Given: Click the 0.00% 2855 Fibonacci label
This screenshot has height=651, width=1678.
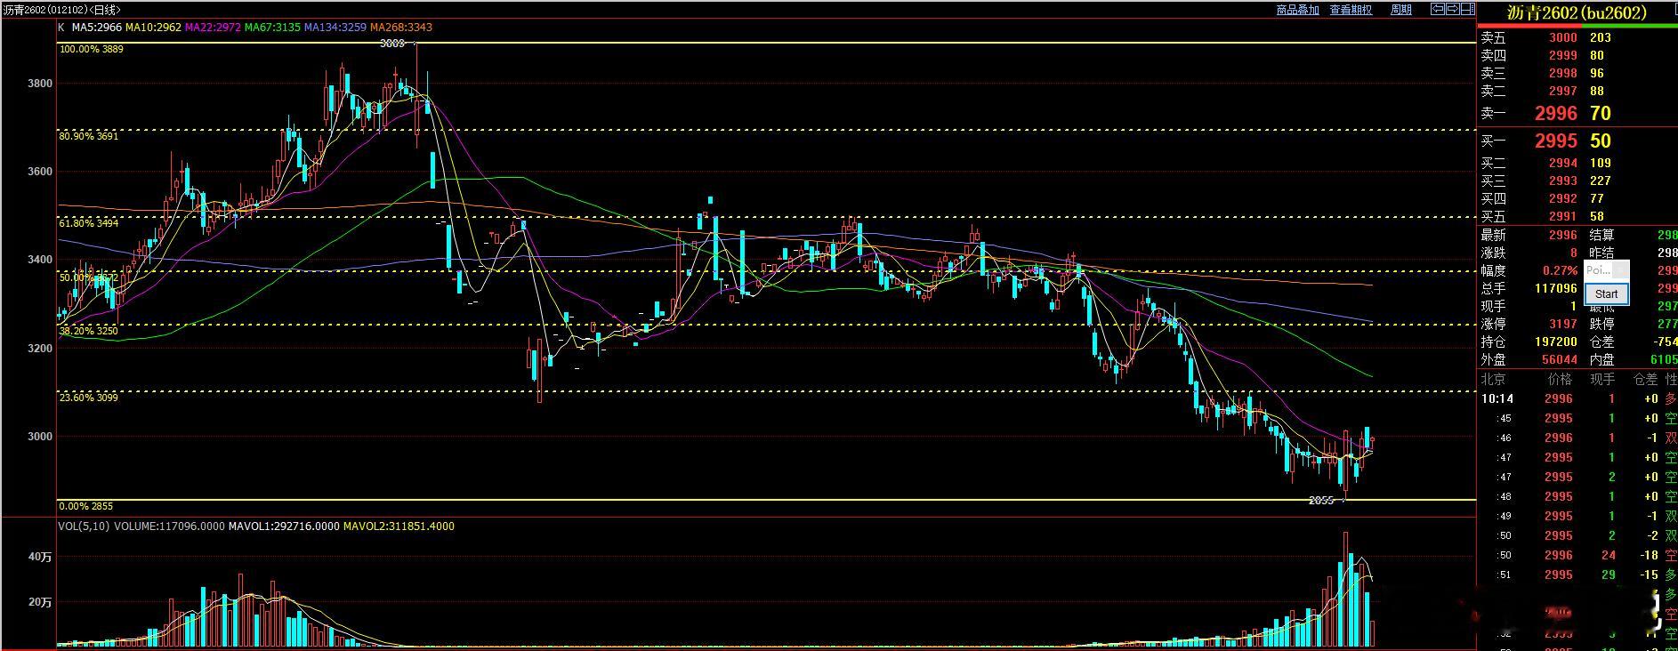Looking at the screenshot, I should (x=86, y=506).
